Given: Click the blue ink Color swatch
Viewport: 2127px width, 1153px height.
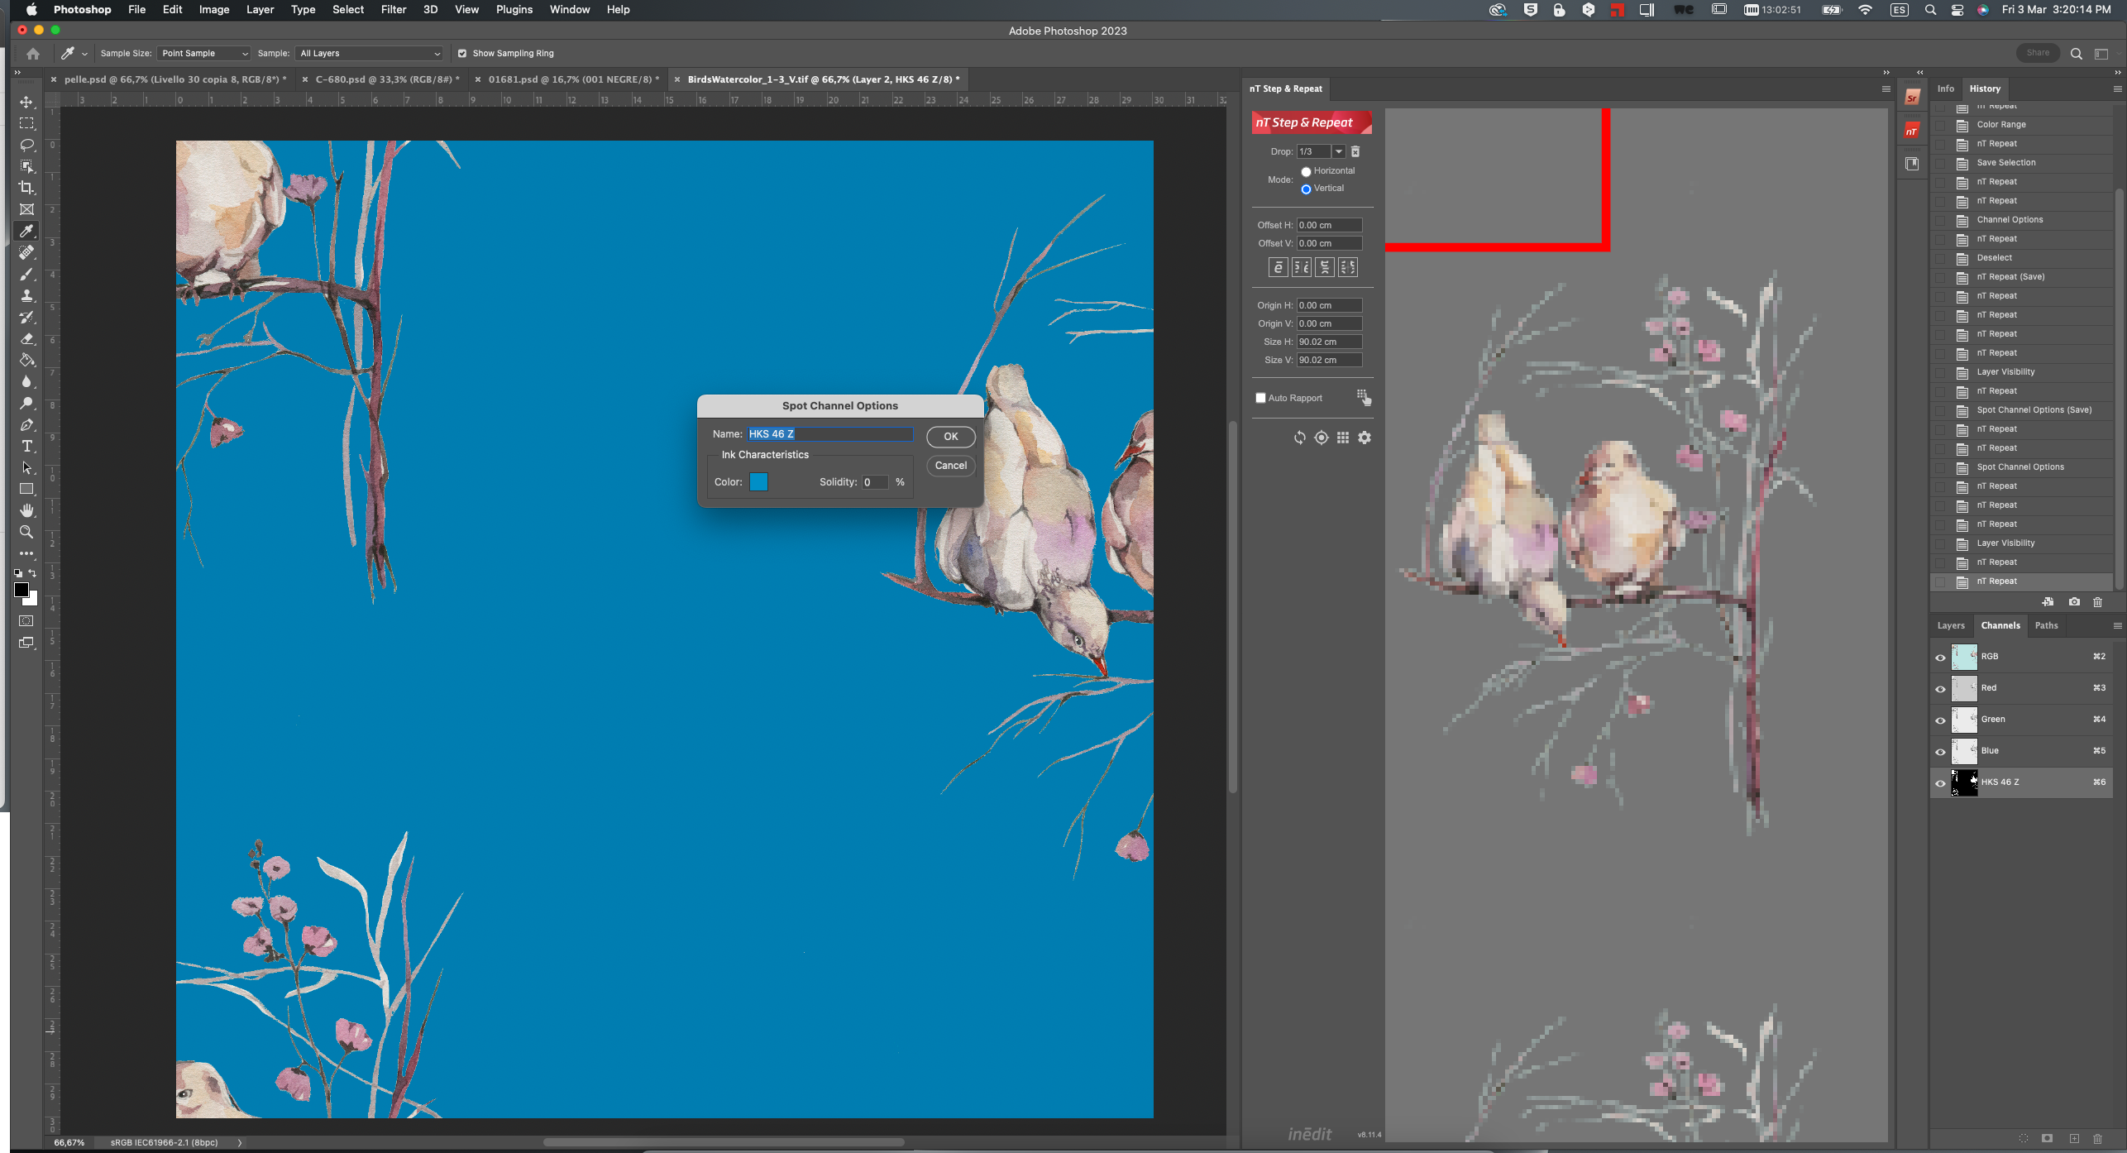Looking at the screenshot, I should [758, 482].
